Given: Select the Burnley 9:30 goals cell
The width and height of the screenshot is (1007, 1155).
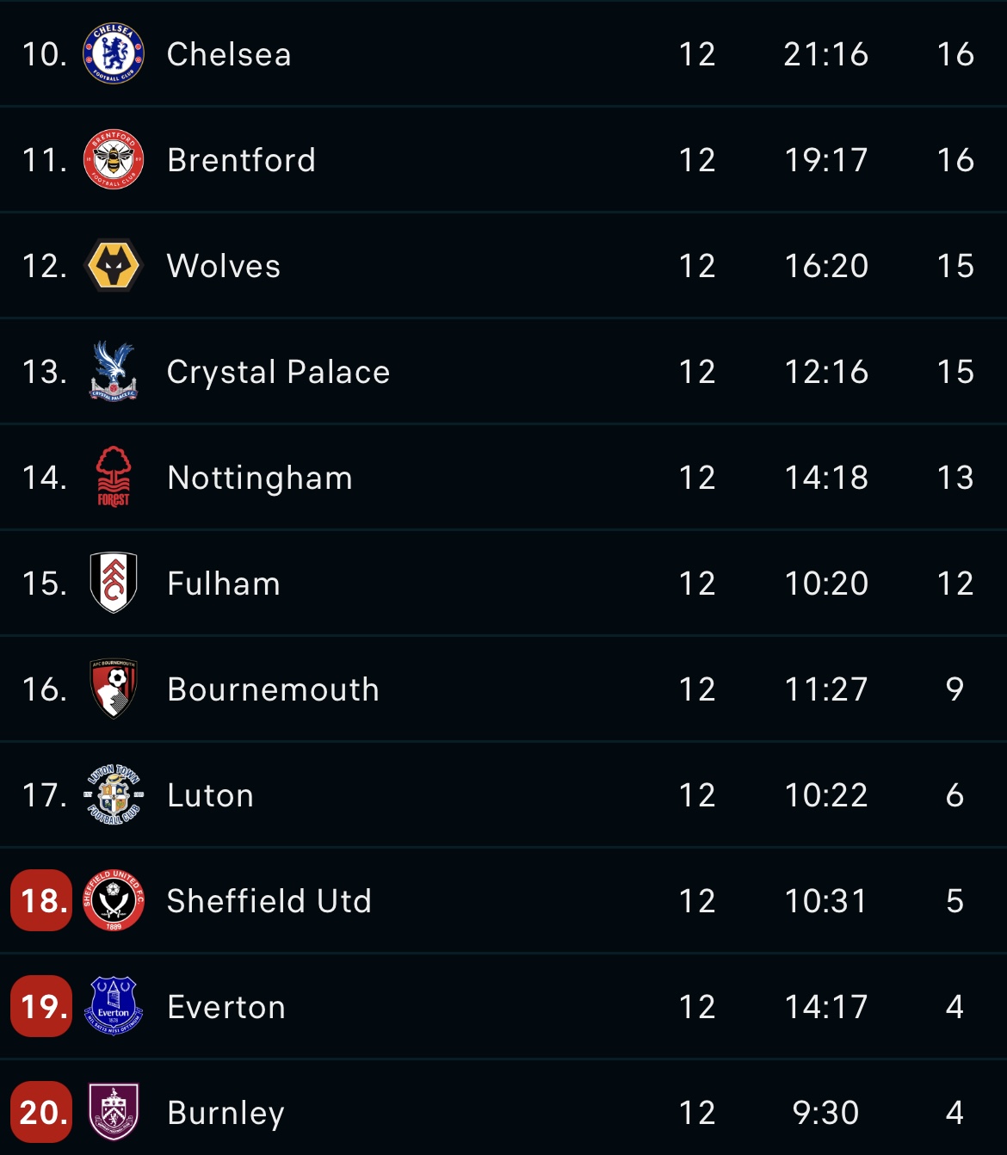Looking at the screenshot, I should (826, 1113).
